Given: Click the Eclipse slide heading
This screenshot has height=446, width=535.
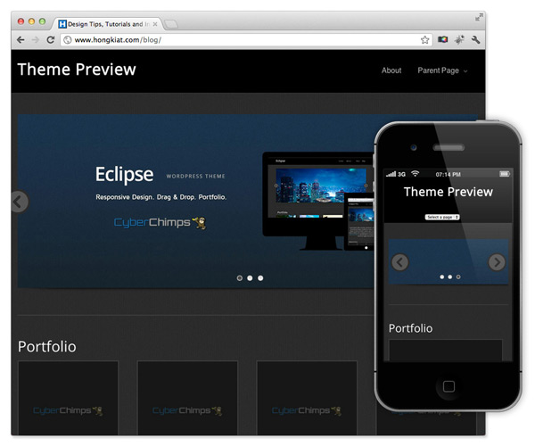Looking at the screenshot, I should click(124, 174).
